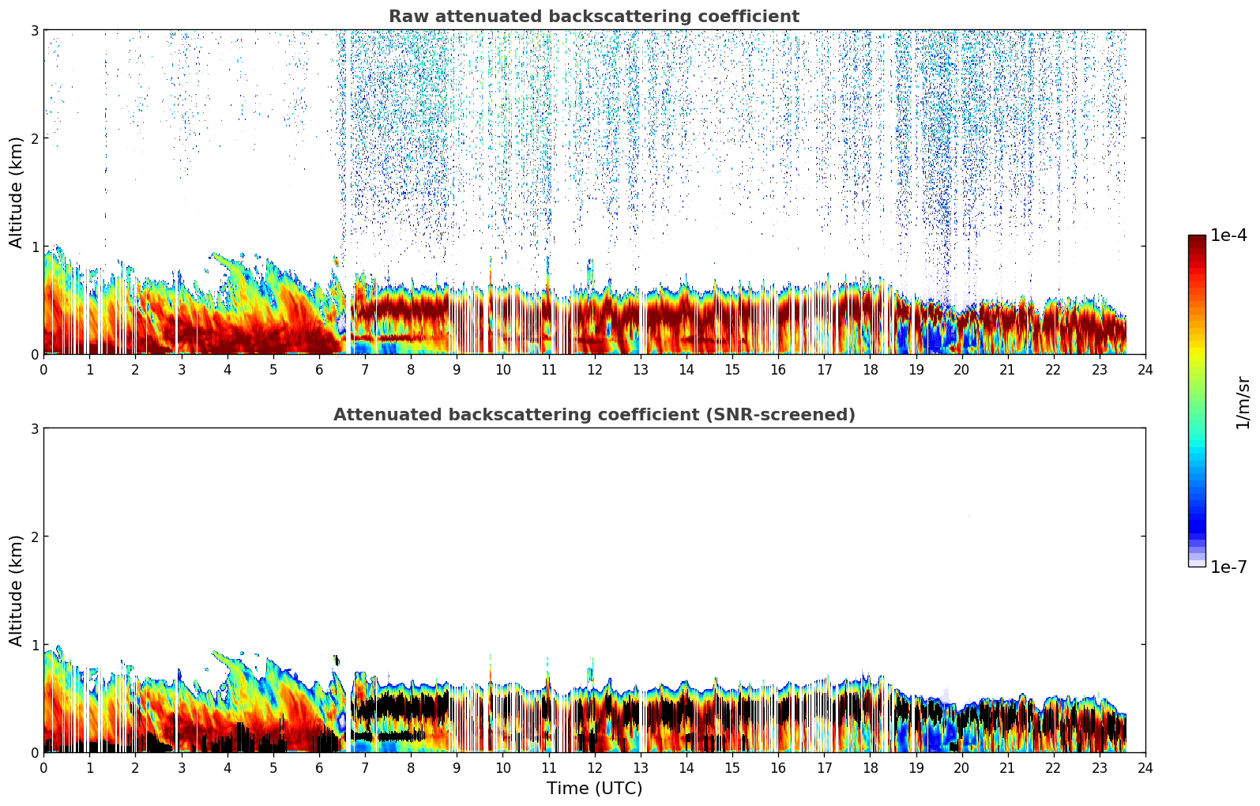The height and width of the screenshot is (806, 1260).
Task: Click the colorbar's "1e-4" maximum label
Action: [1229, 235]
